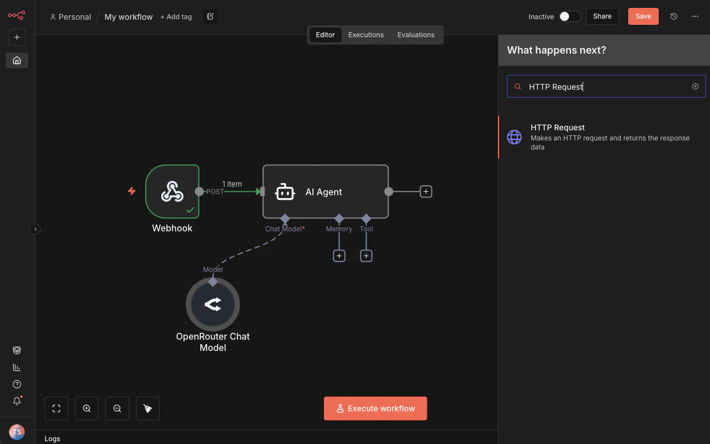
Task: Click the tidy up broom button
Action: click(x=148, y=408)
